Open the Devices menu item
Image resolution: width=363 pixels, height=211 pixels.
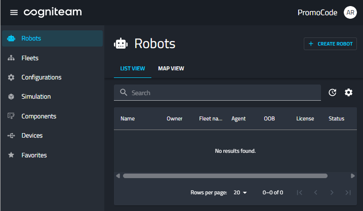52,136
